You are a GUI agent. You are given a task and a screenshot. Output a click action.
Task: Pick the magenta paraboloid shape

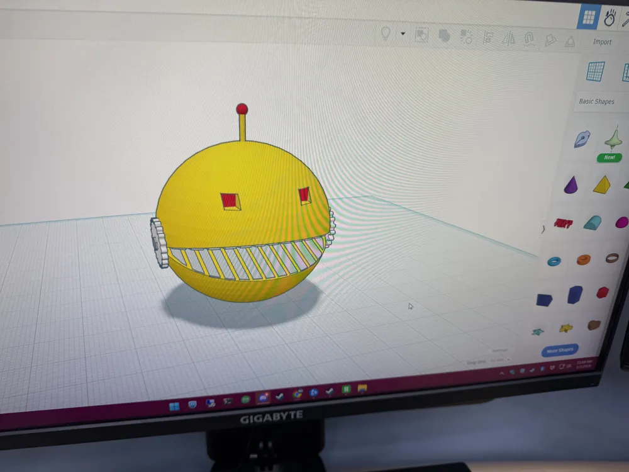pyautogui.click(x=622, y=222)
